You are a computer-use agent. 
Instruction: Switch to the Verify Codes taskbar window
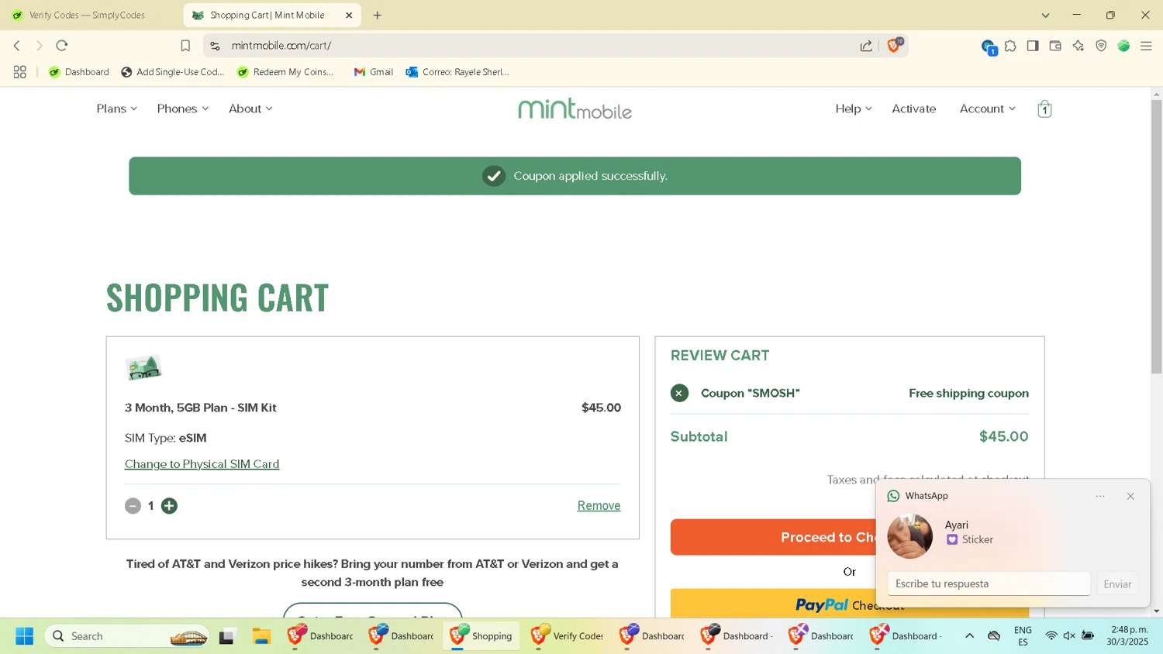point(568,636)
